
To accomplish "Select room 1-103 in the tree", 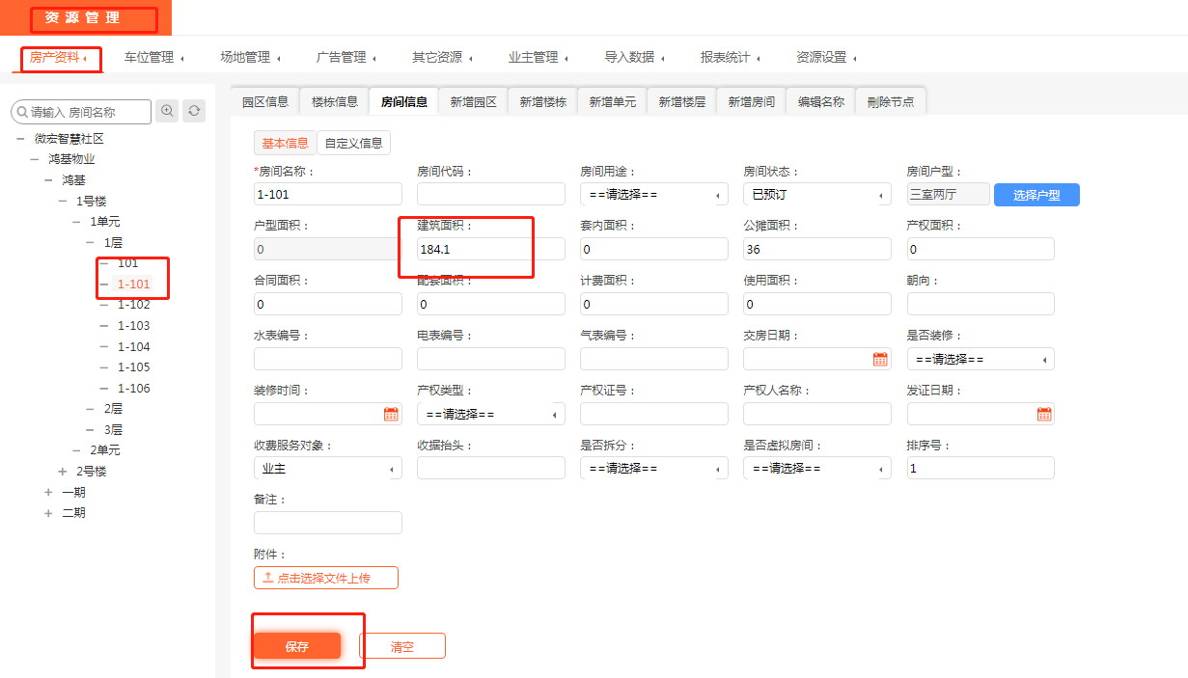I will pos(133,326).
